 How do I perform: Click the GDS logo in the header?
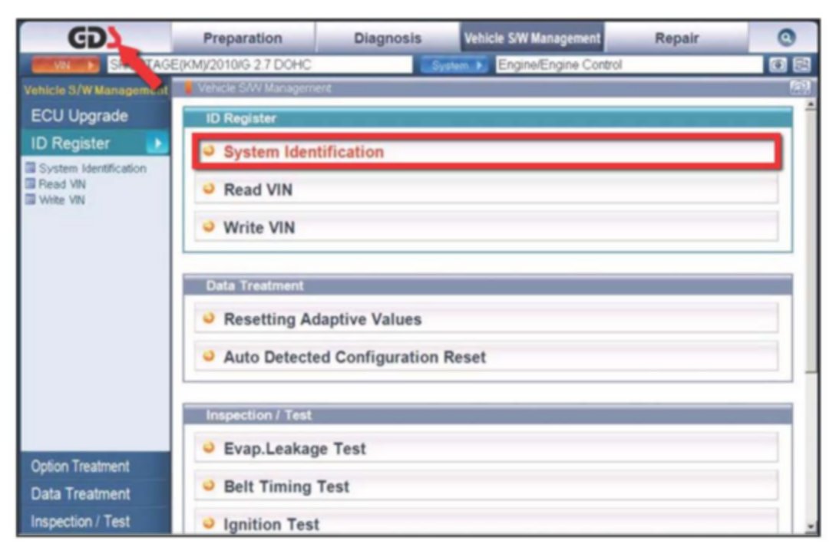tap(92, 37)
